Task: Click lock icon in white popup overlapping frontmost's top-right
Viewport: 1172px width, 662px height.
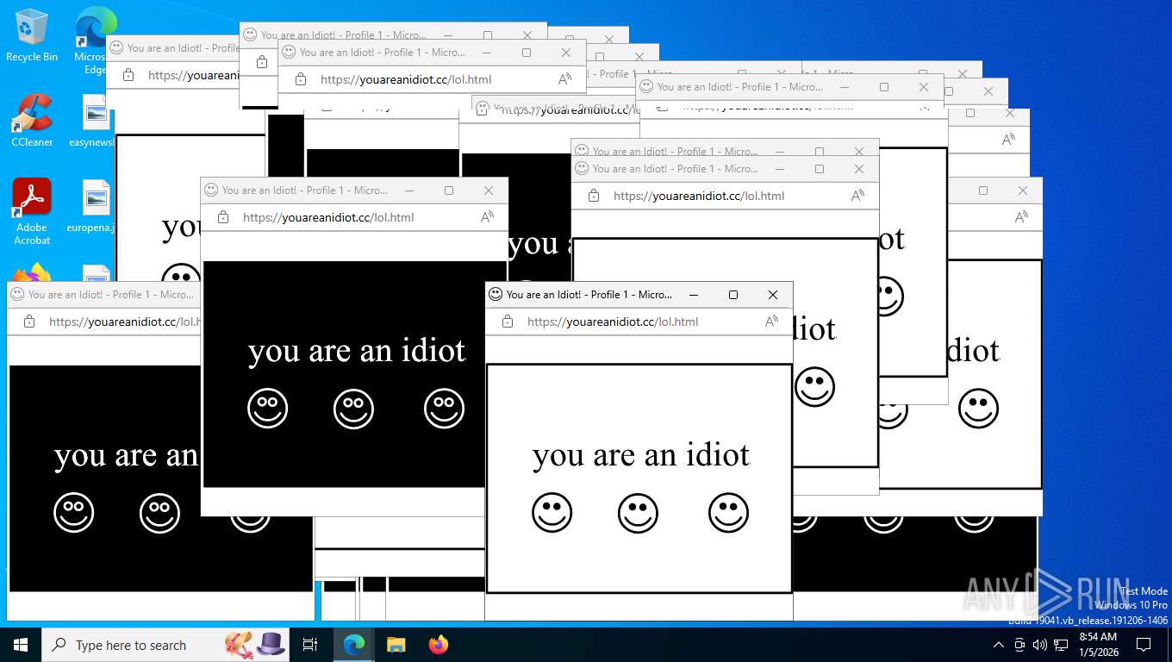Action: tap(594, 196)
